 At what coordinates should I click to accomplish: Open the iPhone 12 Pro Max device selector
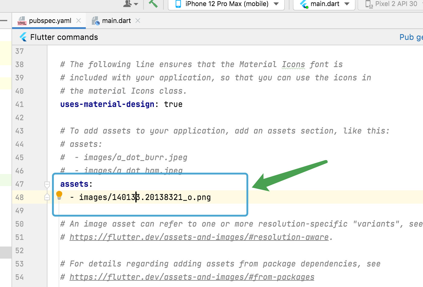[x=226, y=4]
